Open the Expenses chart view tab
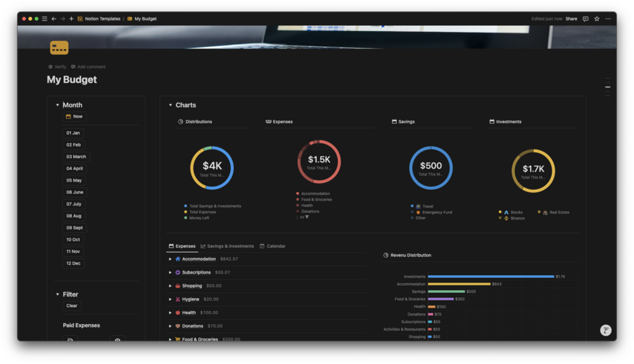 pyautogui.click(x=279, y=122)
